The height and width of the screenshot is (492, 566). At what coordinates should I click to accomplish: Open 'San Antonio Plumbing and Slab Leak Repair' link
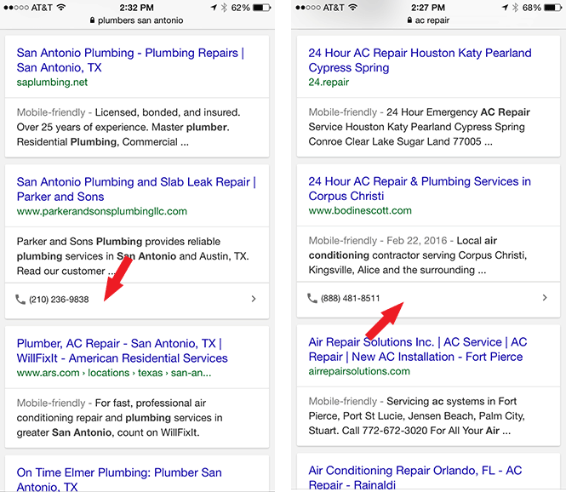[136, 189]
